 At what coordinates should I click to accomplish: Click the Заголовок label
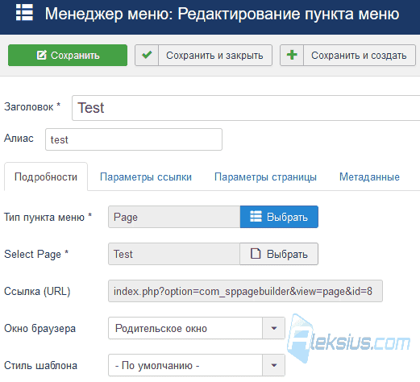click(32, 106)
